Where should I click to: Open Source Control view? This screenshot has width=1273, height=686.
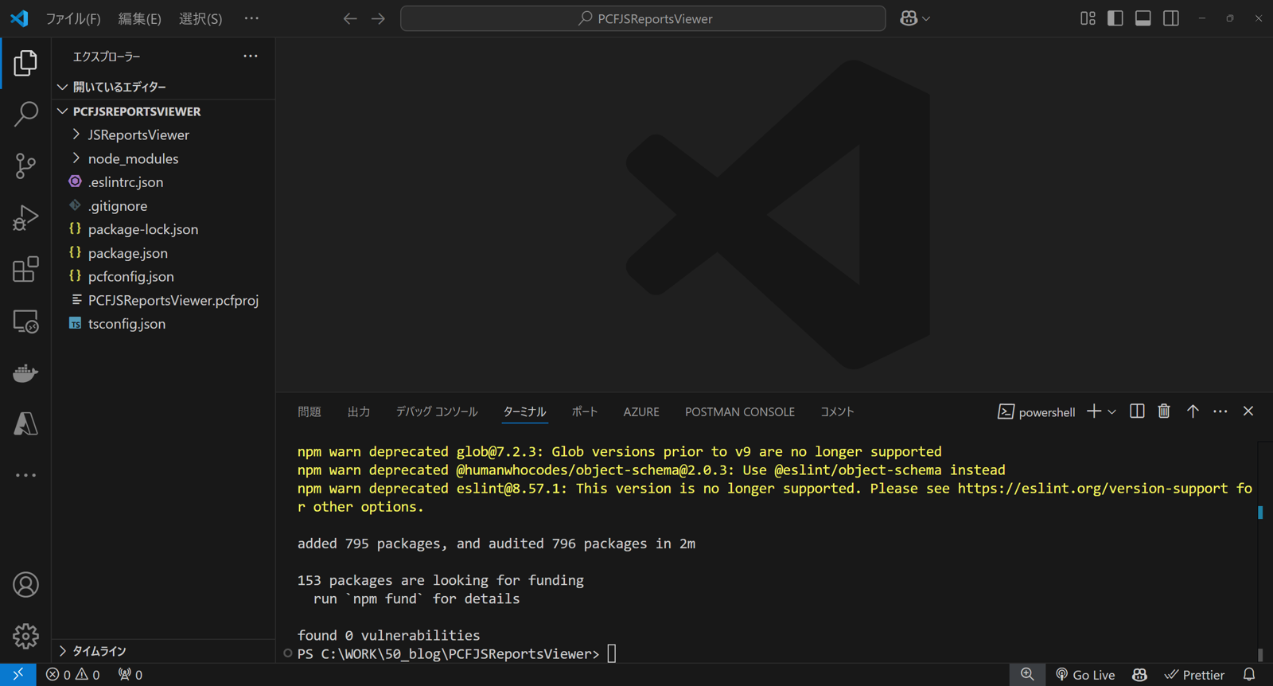click(25, 166)
